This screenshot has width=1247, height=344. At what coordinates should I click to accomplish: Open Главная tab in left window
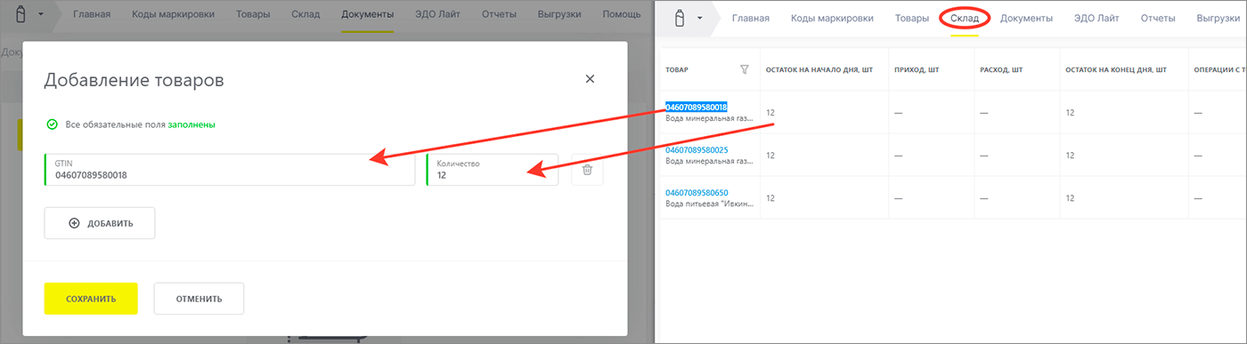point(92,15)
